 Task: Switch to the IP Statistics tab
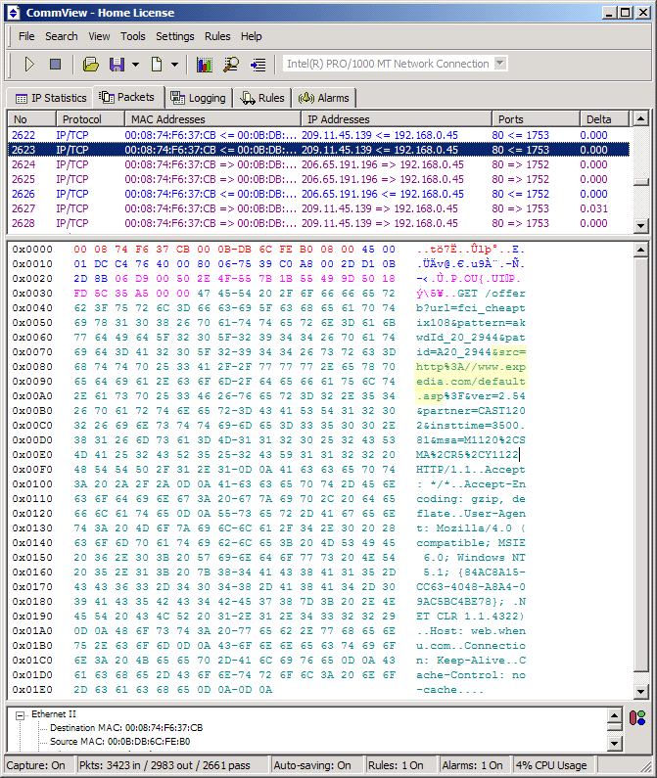point(50,98)
